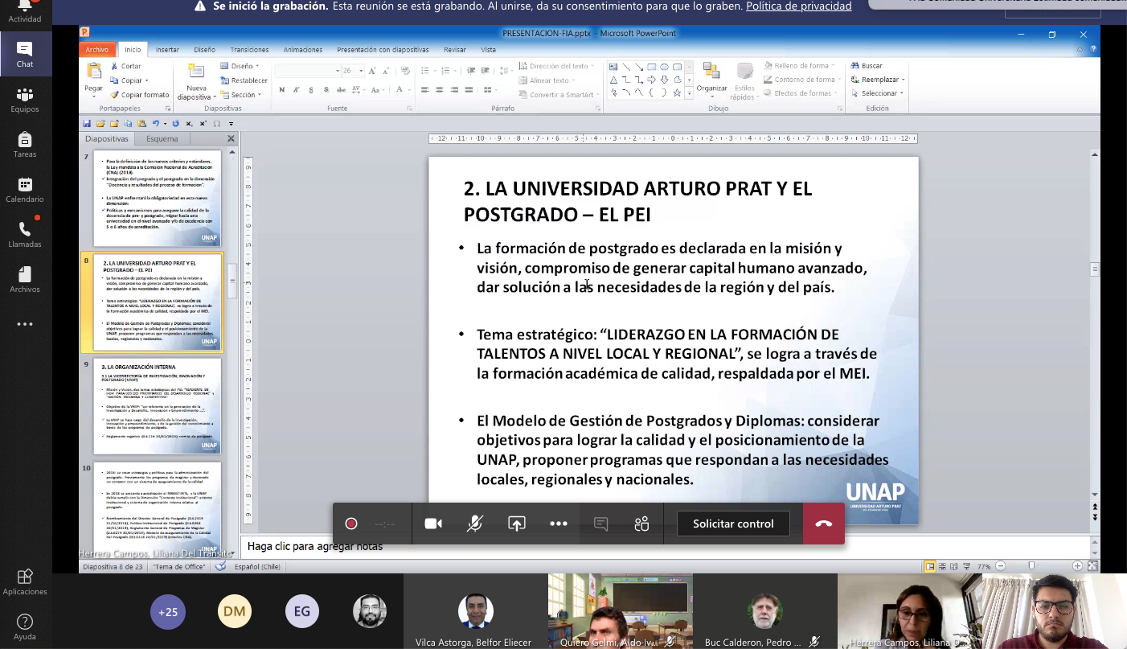1127x649 pixels.
Task: Open the Política de privacidad link
Action: point(798,6)
